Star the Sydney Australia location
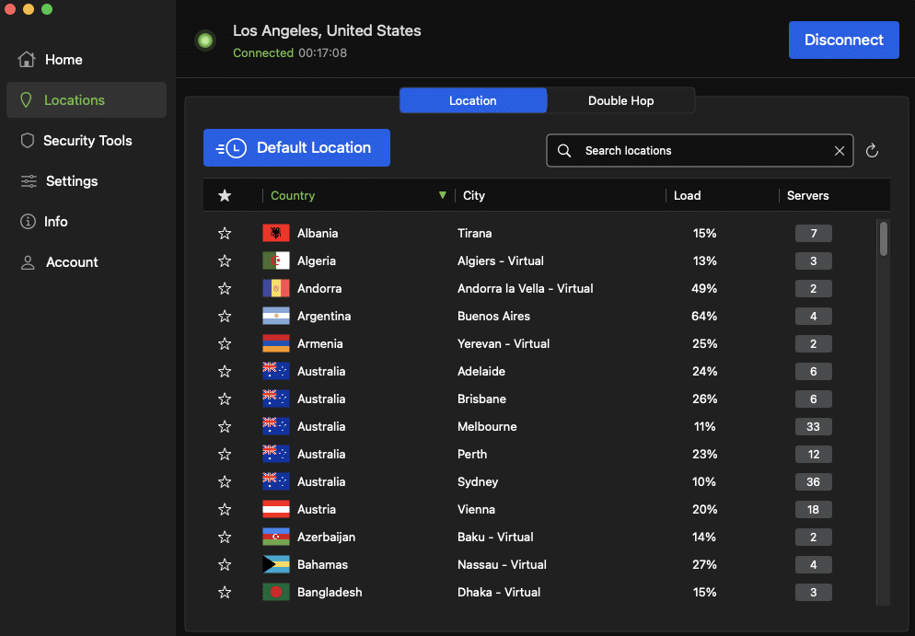This screenshot has height=636, width=915. pos(225,481)
